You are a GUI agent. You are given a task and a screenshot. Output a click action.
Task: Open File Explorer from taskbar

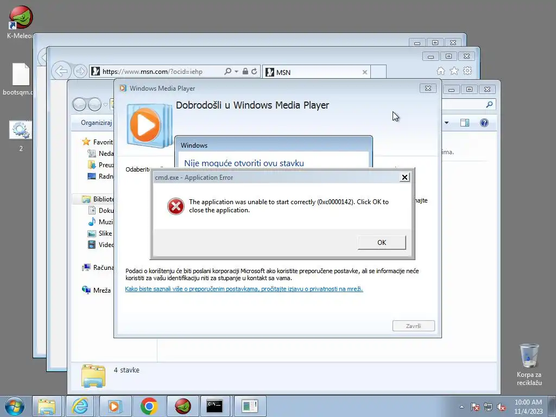47,406
